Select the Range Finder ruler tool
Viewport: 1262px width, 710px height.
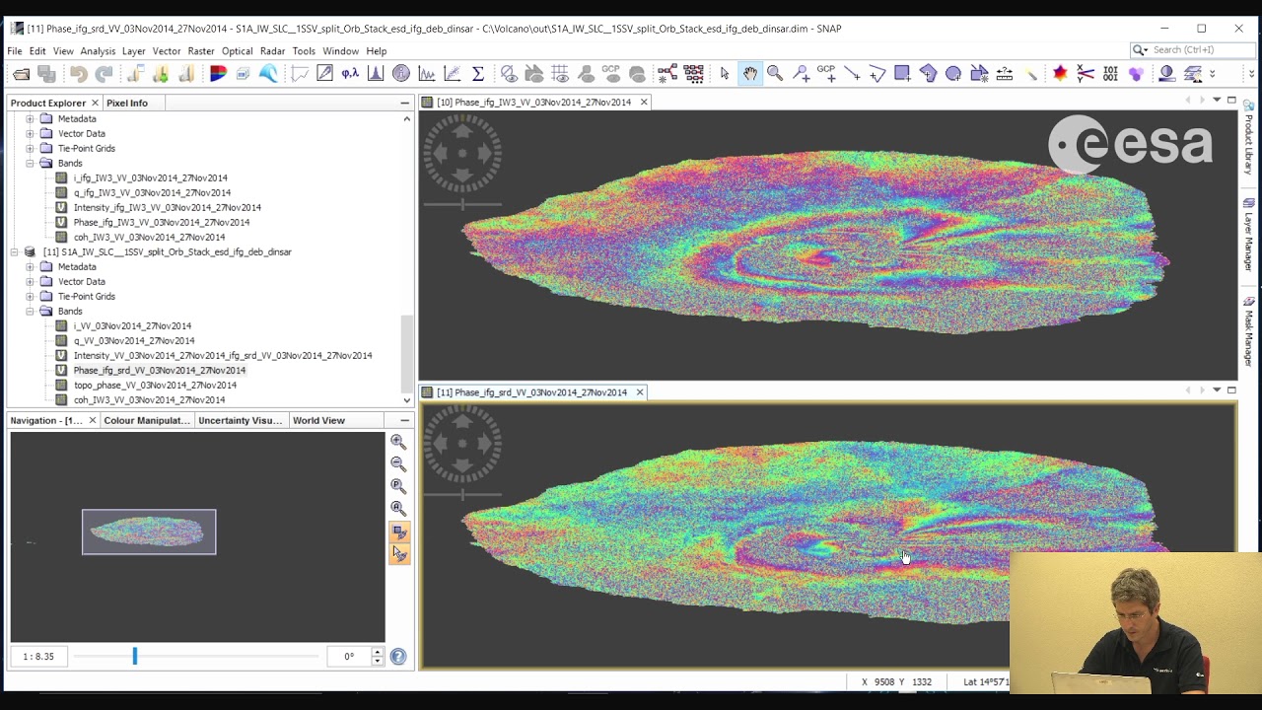tap(1005, 74)
